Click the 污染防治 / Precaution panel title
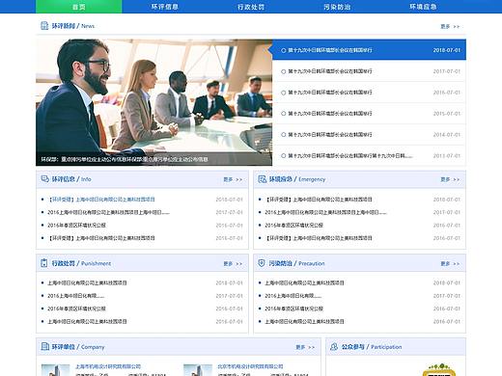This screenshot has height=376, width=502. pos(296,263)
